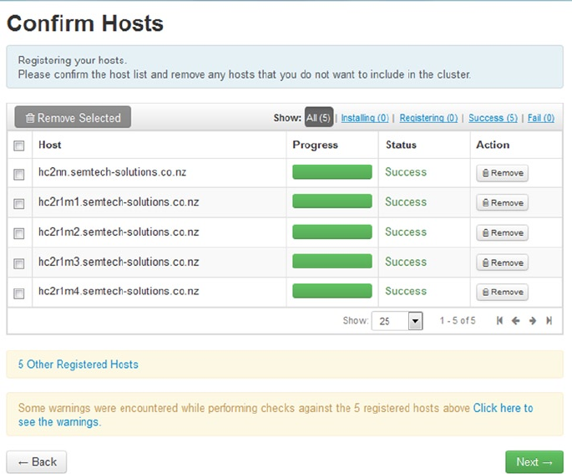Click the Back button
The height and width of the screenshot is (474, 572).
point(37,461)
